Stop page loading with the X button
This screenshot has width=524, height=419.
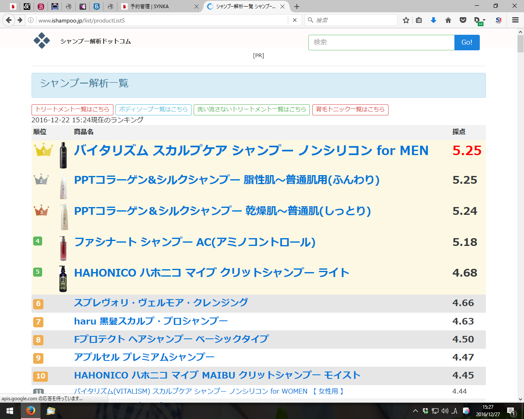295,20
